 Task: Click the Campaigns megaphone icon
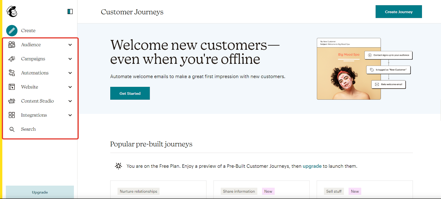pyautogui.click(x=12, y=58)
